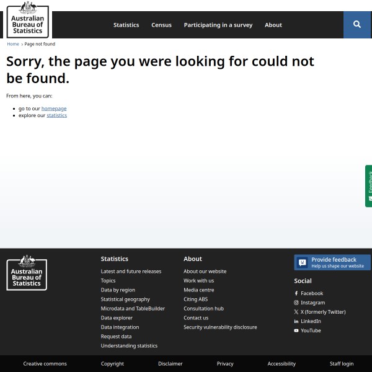Screen dimensions: 372x372
Task: Click the Provide feedback button
Action: (332, 262)
